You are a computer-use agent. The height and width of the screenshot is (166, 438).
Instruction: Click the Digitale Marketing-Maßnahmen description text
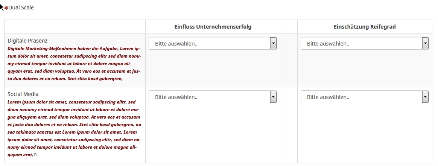point(74,64)
